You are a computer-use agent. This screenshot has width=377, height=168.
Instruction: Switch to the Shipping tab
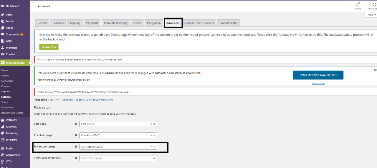tap(75, 23)
